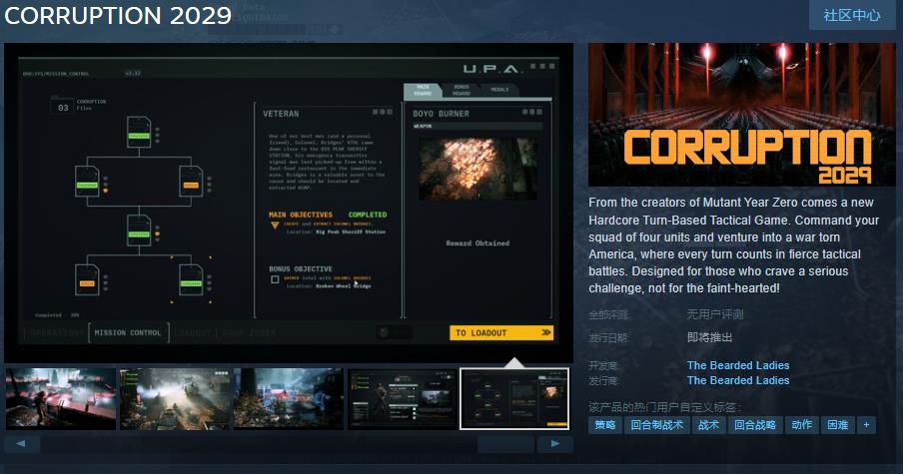Select the 困难 tag

837,424
